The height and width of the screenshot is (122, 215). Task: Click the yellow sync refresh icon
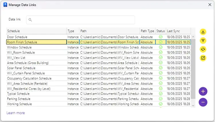pyautogui.click(x=203, y=49)
